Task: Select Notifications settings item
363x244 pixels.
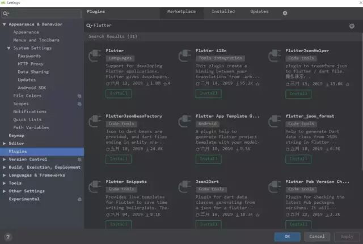Action: (30, 112)
